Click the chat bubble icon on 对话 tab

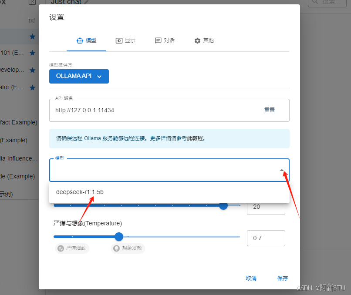[158, 41]
